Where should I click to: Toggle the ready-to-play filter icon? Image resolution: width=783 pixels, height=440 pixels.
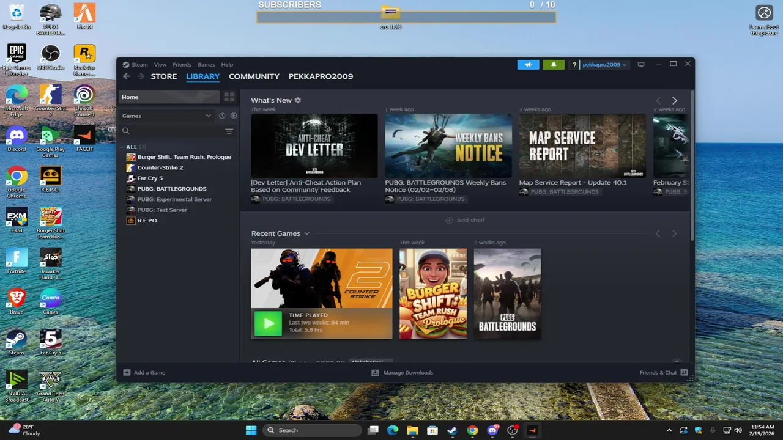point(234,116)
